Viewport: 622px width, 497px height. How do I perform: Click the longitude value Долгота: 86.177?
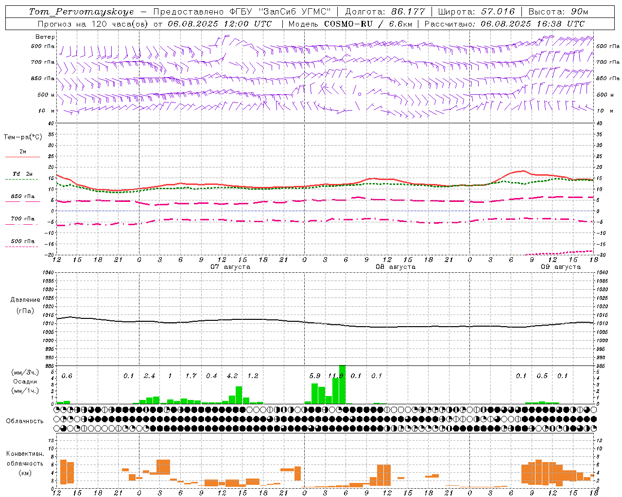(x=385, y=12)
